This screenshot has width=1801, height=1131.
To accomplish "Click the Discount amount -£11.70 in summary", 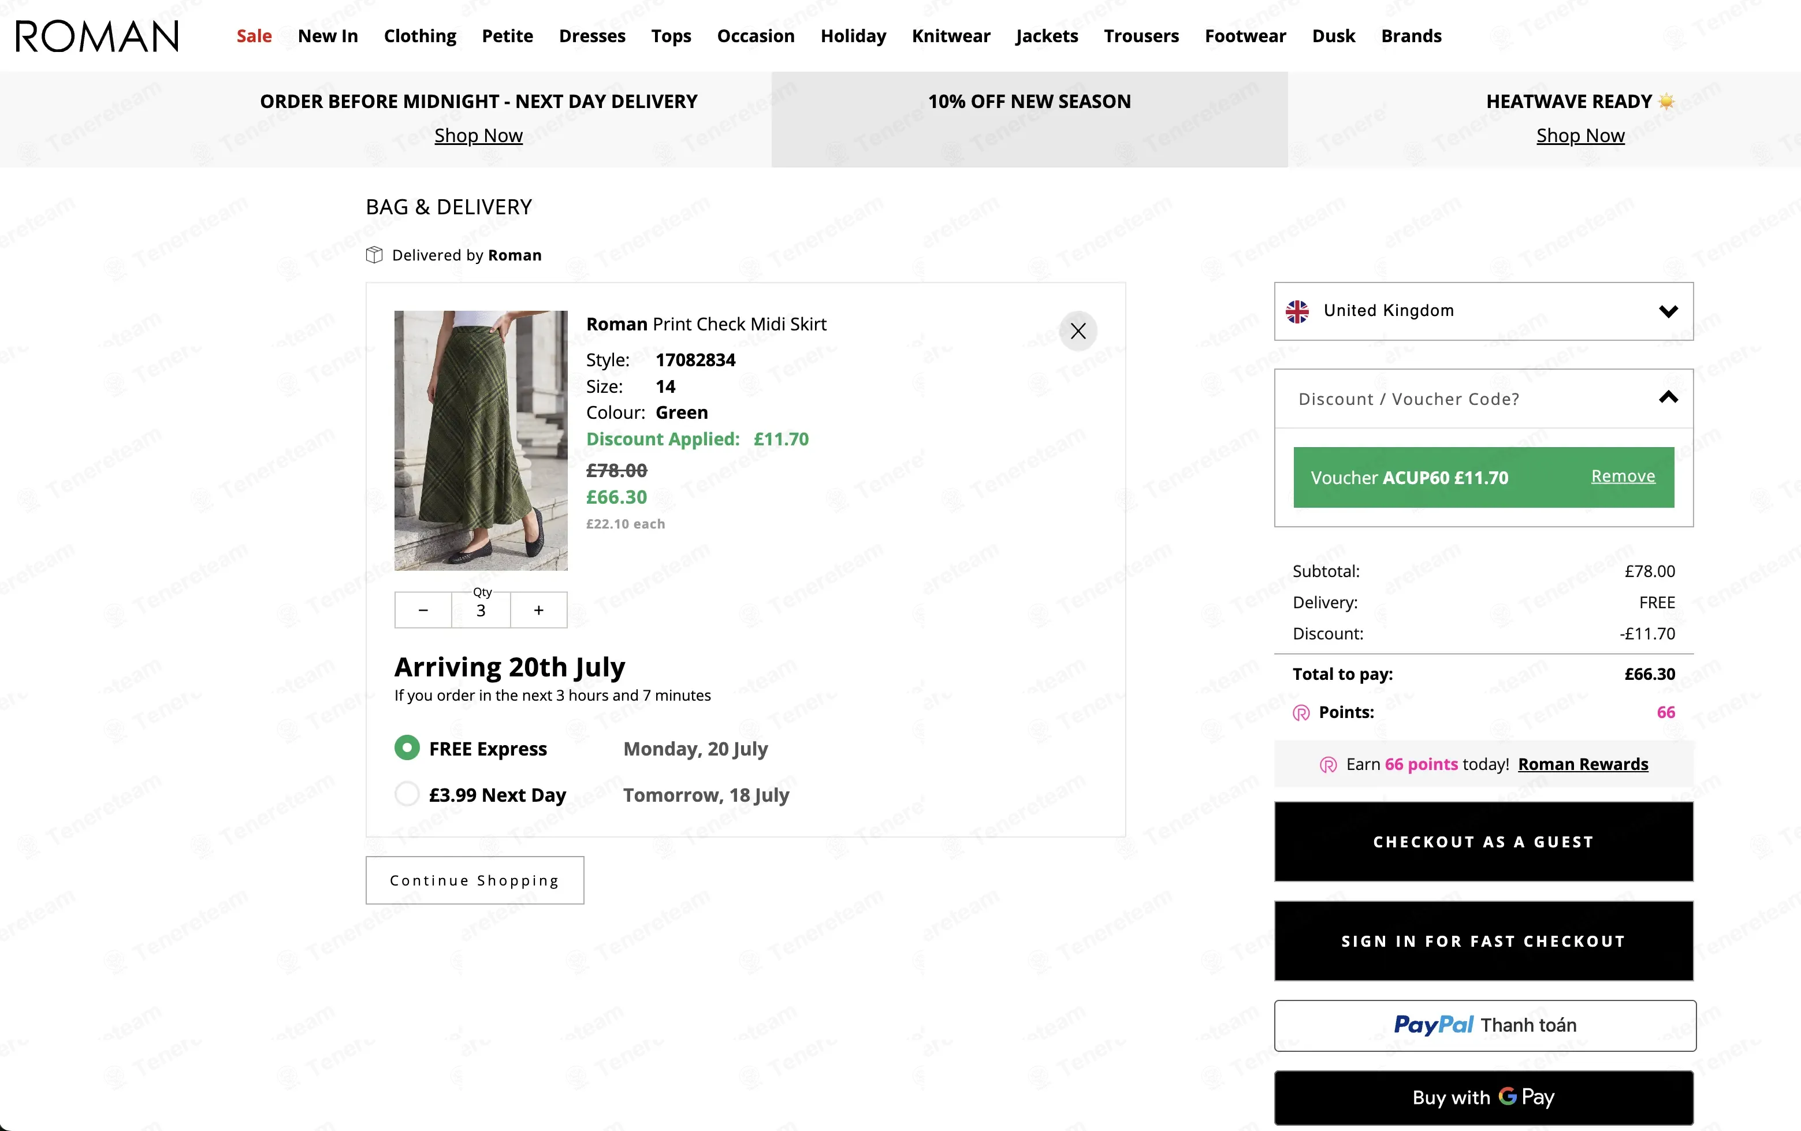I will point(1647,634).
